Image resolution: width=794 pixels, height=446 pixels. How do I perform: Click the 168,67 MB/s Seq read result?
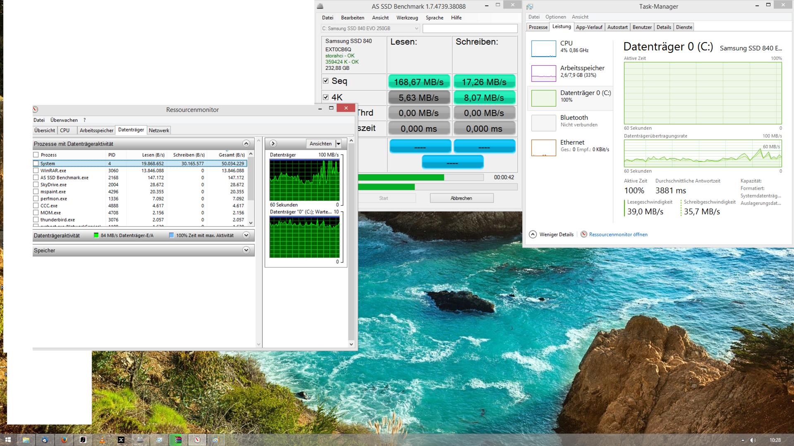[x=419, y=82]
